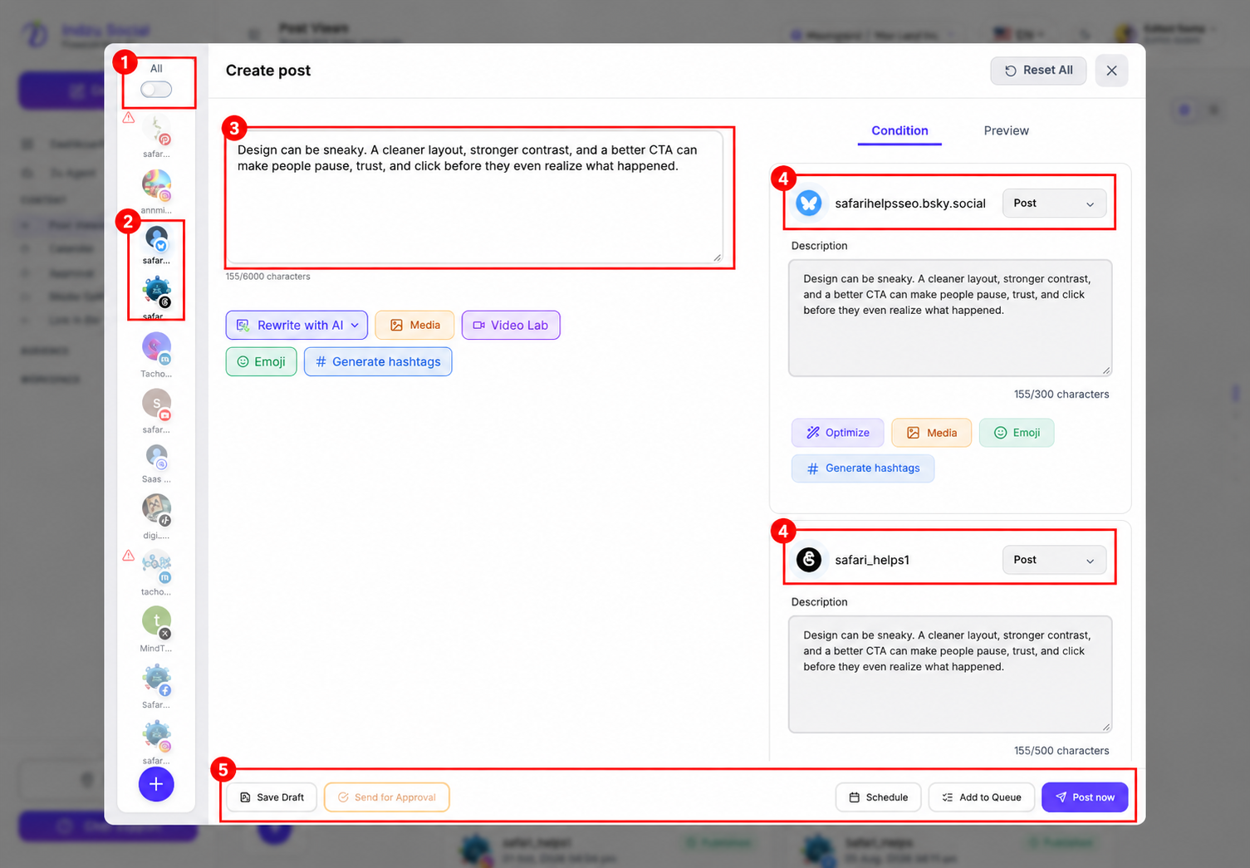Screen dimensions: 1250x868
Task: Click the Reset All button
Action: coord(1038,71)
